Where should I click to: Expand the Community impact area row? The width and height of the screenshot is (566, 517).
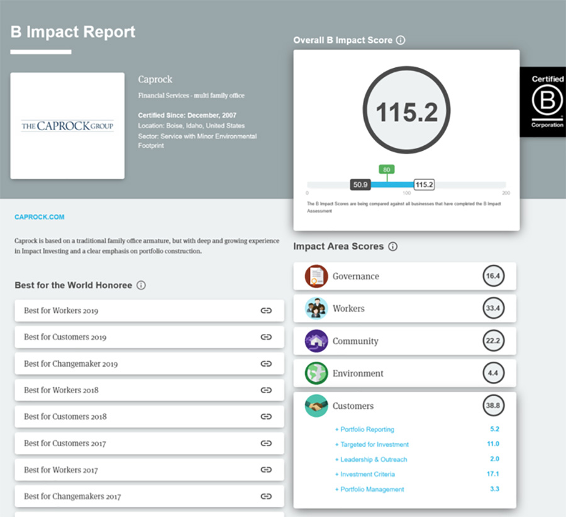click(404, 341)
